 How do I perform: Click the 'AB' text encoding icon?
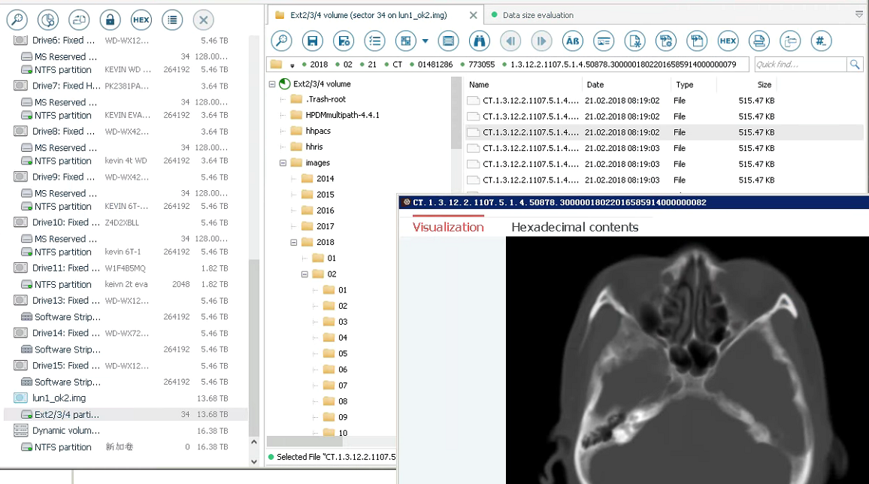click(x=573, y=41)
